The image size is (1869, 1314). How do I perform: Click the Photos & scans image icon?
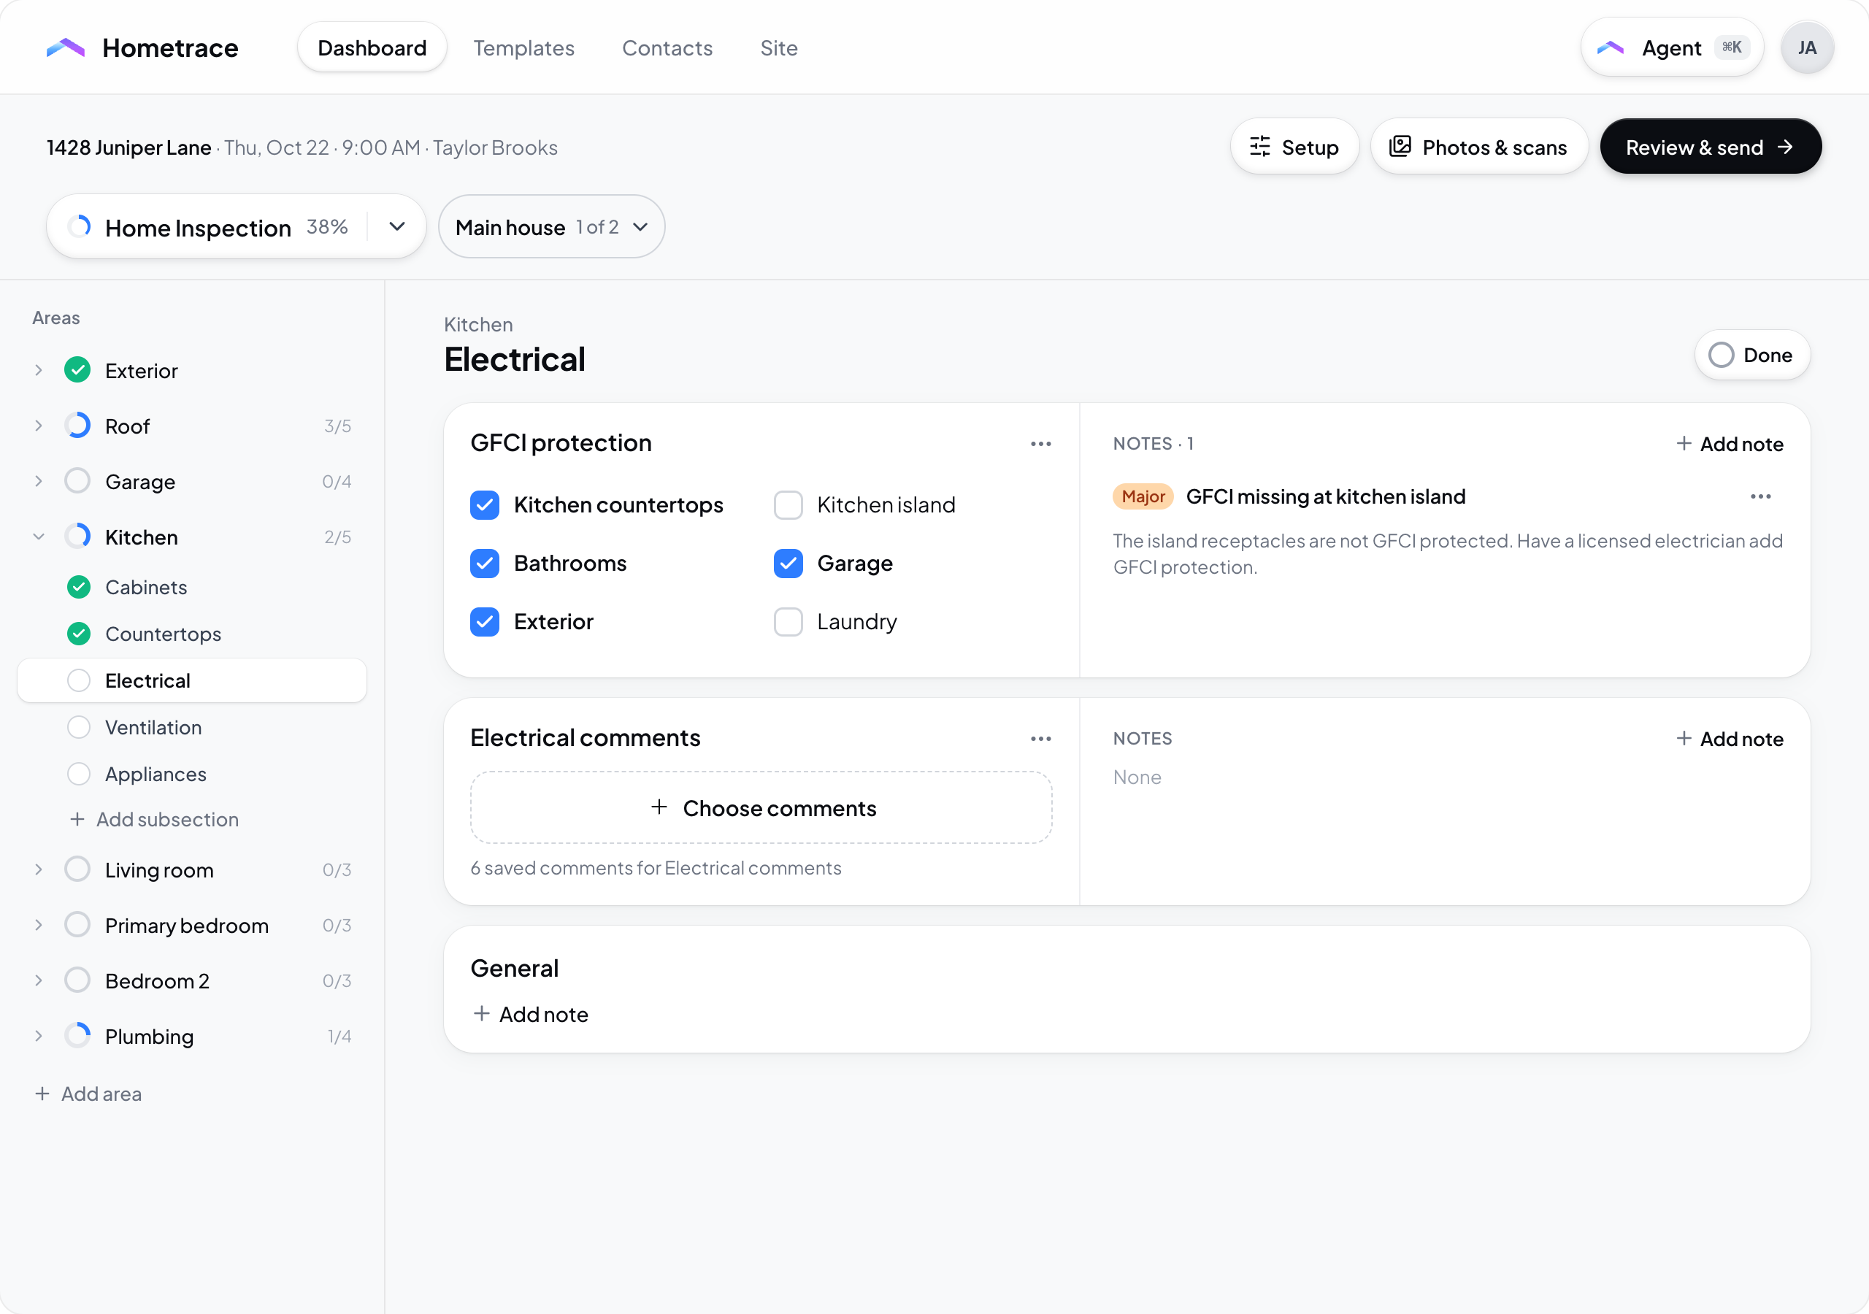tap(1400, 147)
